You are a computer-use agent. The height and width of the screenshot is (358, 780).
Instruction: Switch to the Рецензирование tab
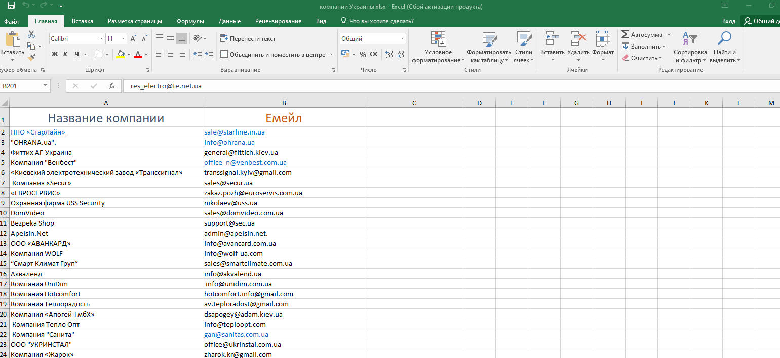[x=278, y=21]
